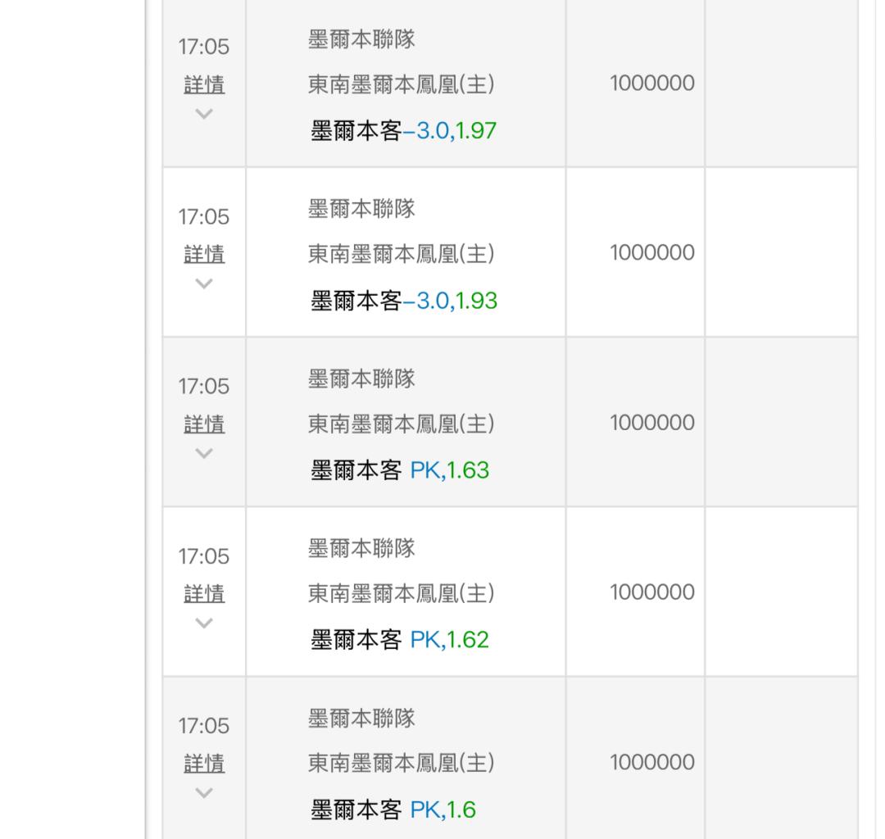885x839 pixels.
Task: Open 詳情 link in the –3.0,1.97 row
Action: [x=204, y=84]
